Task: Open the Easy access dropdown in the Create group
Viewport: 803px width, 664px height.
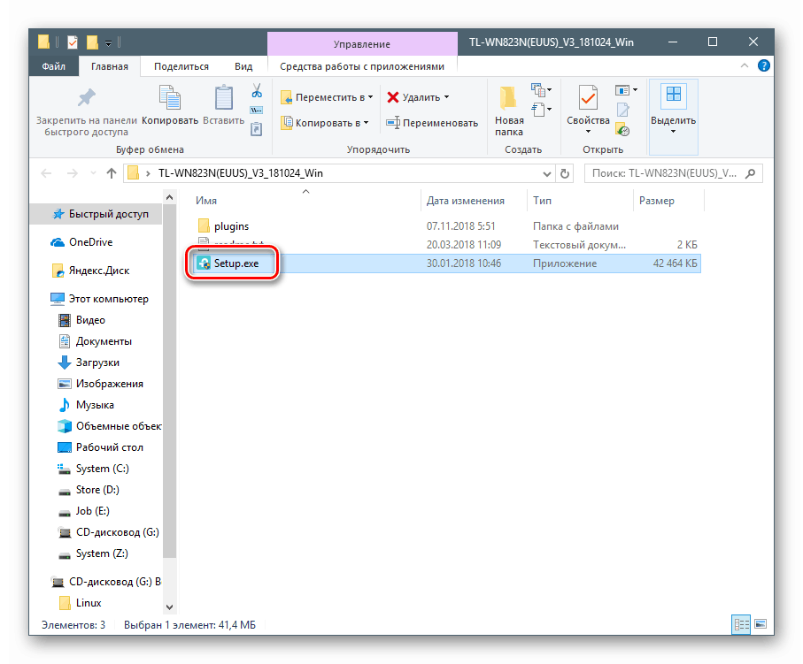Action: pyautogui.click(x=541, y=110)
